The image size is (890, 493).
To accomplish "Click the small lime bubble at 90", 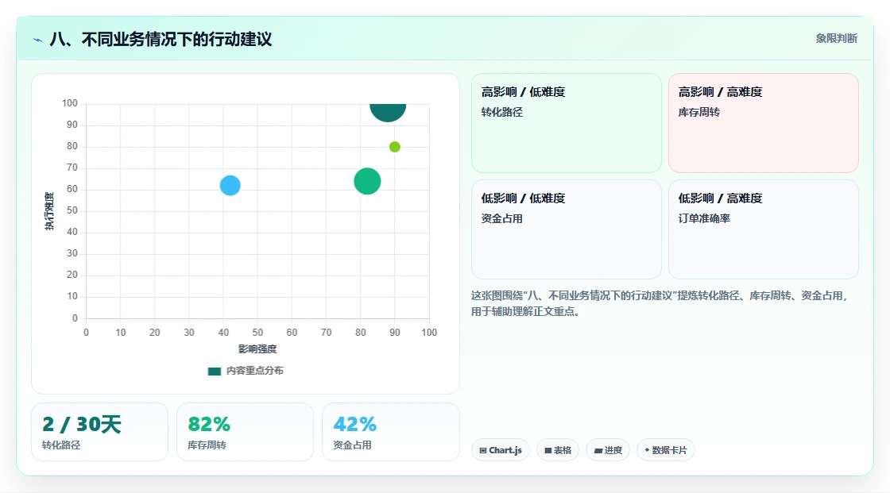I will (x=394, y=147).
